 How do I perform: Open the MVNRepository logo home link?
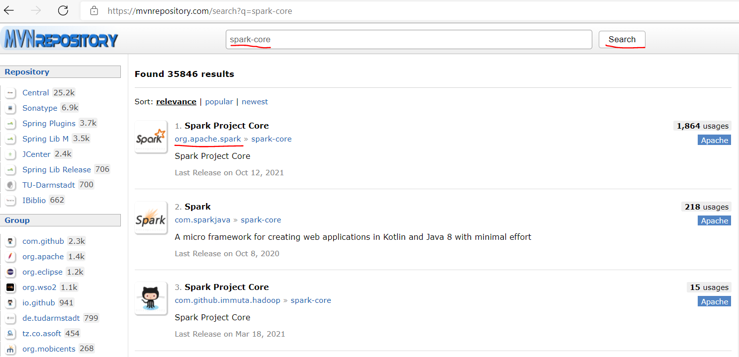(x=60, y=40)
